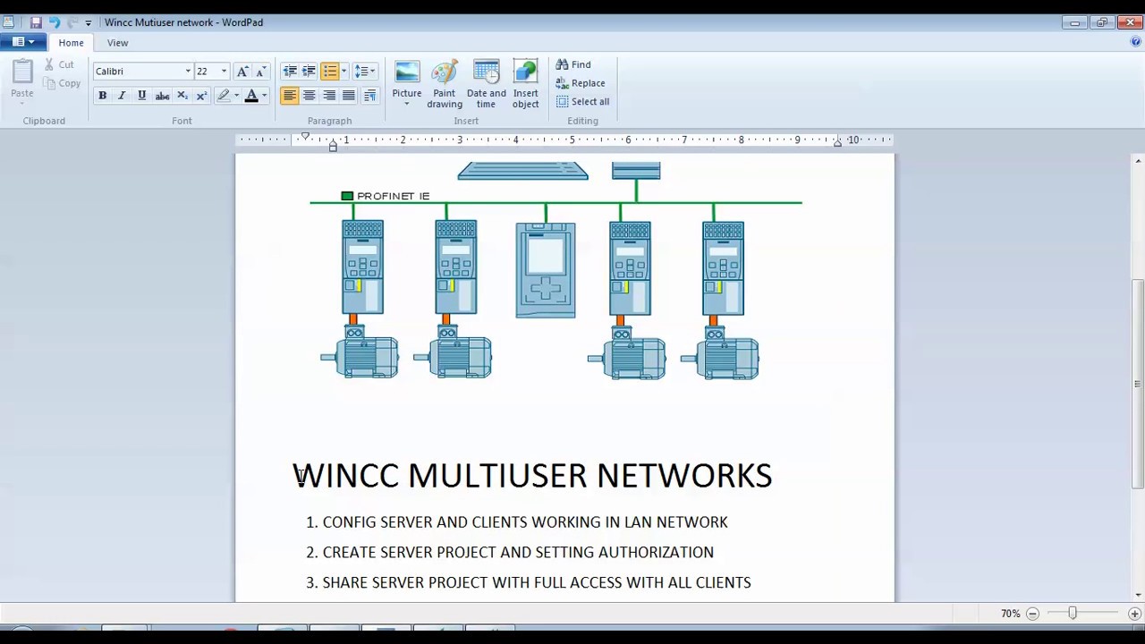Toggle Strikethrough formatting
Screen dimensions: 1145x644
[162, 96]
